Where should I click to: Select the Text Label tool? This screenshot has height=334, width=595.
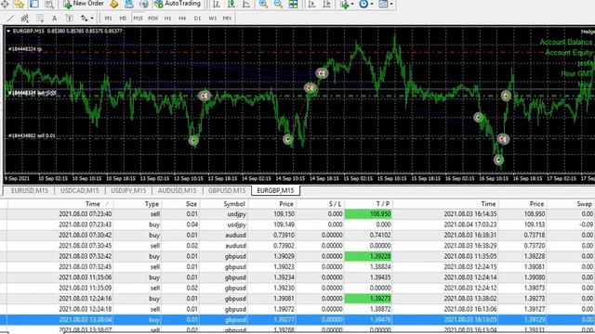click(69, 18)
